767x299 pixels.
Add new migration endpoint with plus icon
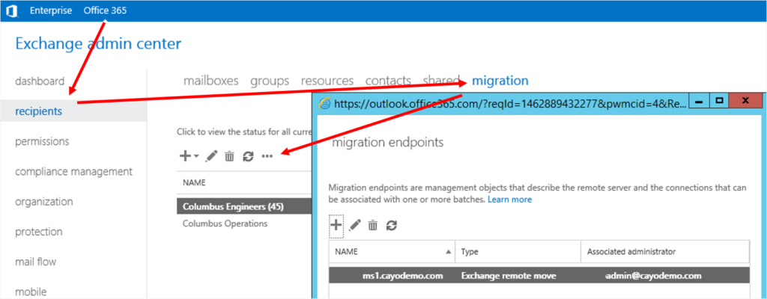(x=336, y=225)
